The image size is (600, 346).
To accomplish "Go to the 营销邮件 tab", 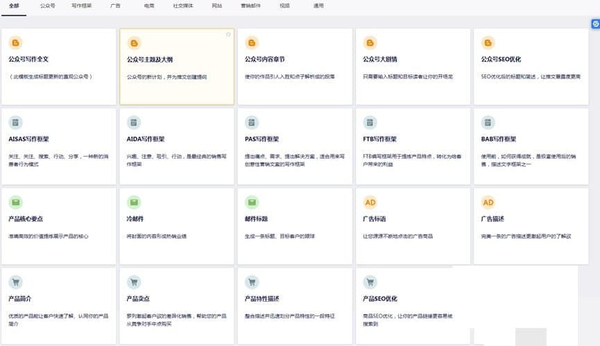I will point(250,5).
